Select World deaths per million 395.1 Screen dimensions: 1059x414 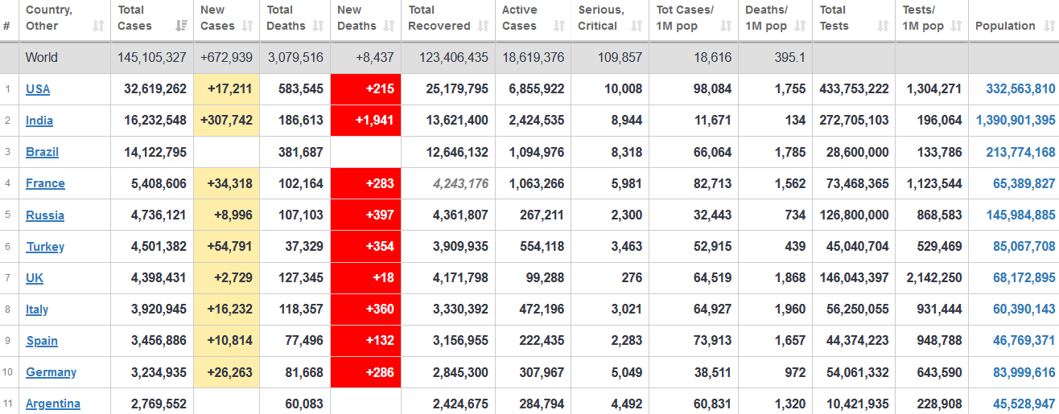[789, 58]
